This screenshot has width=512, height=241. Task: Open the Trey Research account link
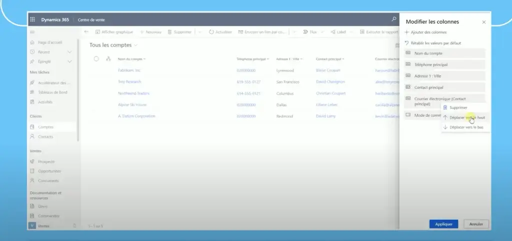pyautogui.click(x=129, y=82)
